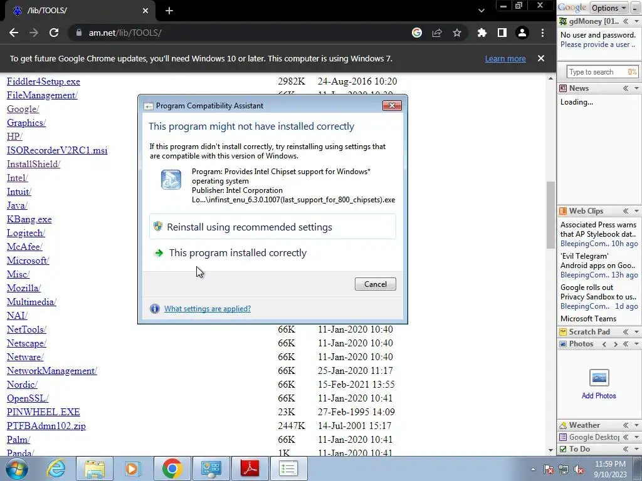Close the Program Compatibility Assistant dialog
Image resolution: width=642 pixels, height=481 pixels.
392,105
